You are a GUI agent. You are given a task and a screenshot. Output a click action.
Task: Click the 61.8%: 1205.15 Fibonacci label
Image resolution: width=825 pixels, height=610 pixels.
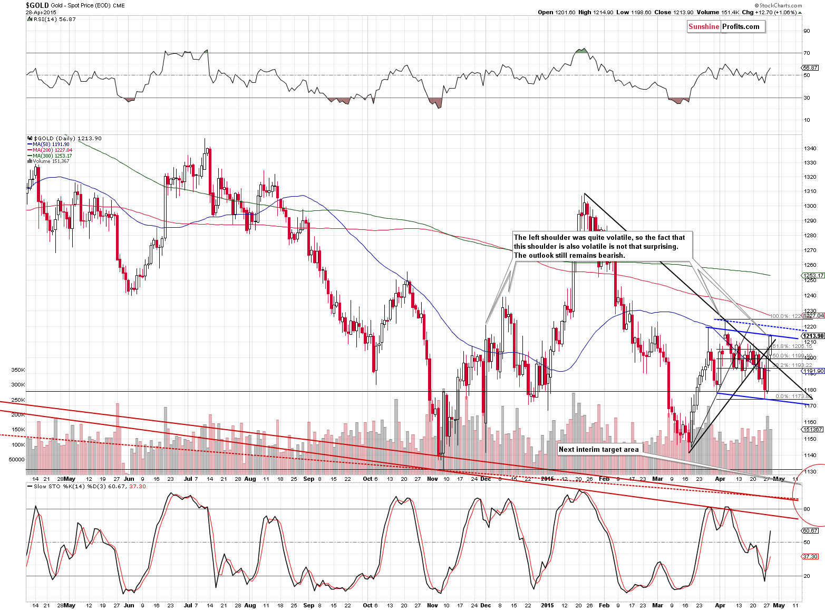[x=792, y=346]
